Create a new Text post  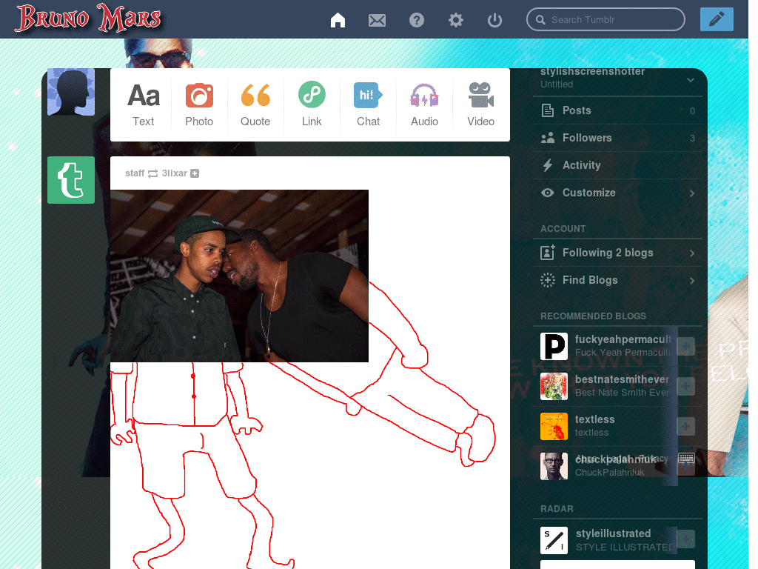coord(144,104)
